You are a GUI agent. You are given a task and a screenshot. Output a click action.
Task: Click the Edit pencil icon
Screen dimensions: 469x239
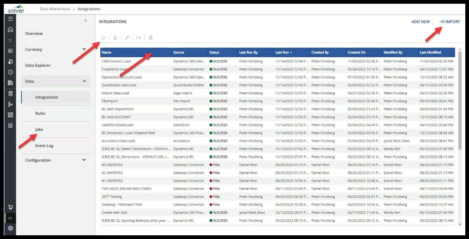[127, 37]
